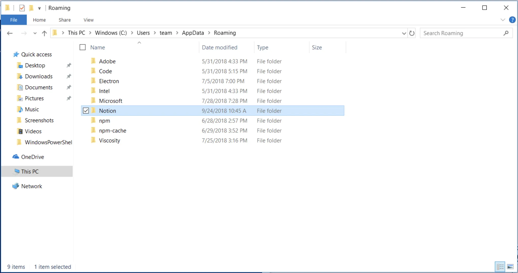Click the search magnifier icon
Image resolution: width=518 pixels, height=273 pixels.
click(x=506, y=33)
